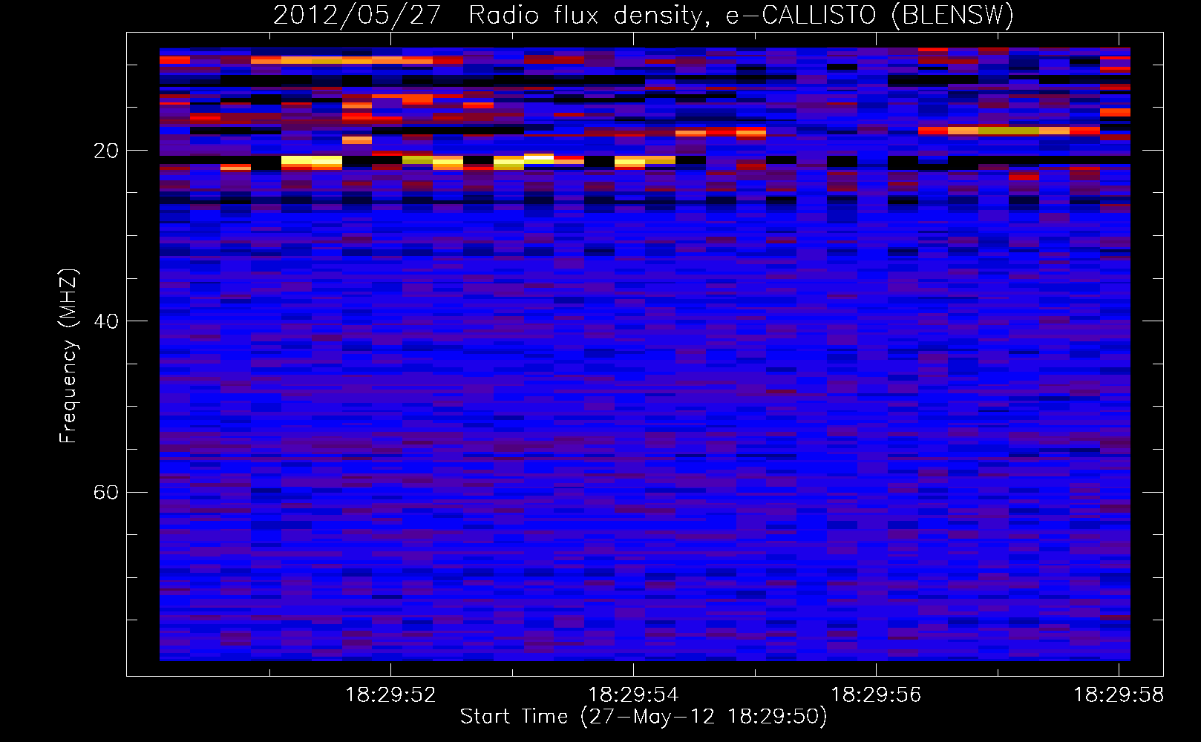Select the 20 frequency tick label
Screen dimensions: 1201x742
106,151
